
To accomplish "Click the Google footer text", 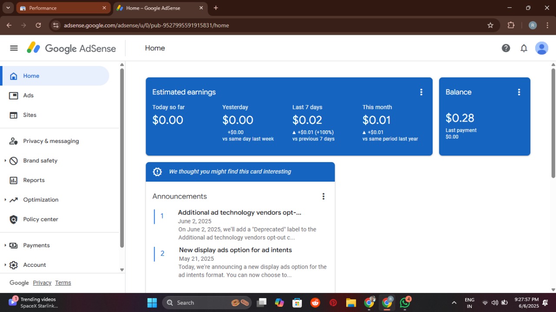I will pos(19,283).
